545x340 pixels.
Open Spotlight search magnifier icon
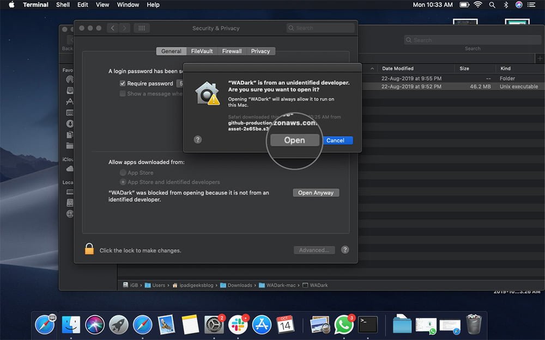pos(492,5)
